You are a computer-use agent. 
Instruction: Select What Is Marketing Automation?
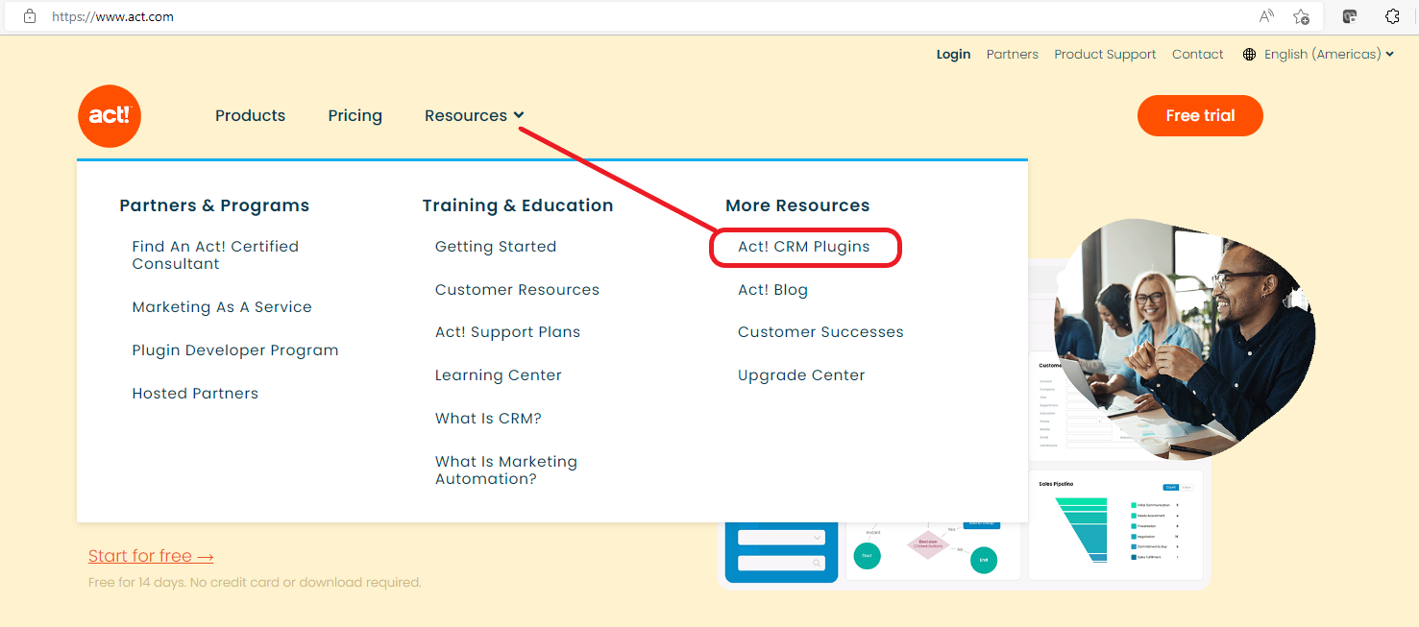pyautogui.click(x=506, y=470)
